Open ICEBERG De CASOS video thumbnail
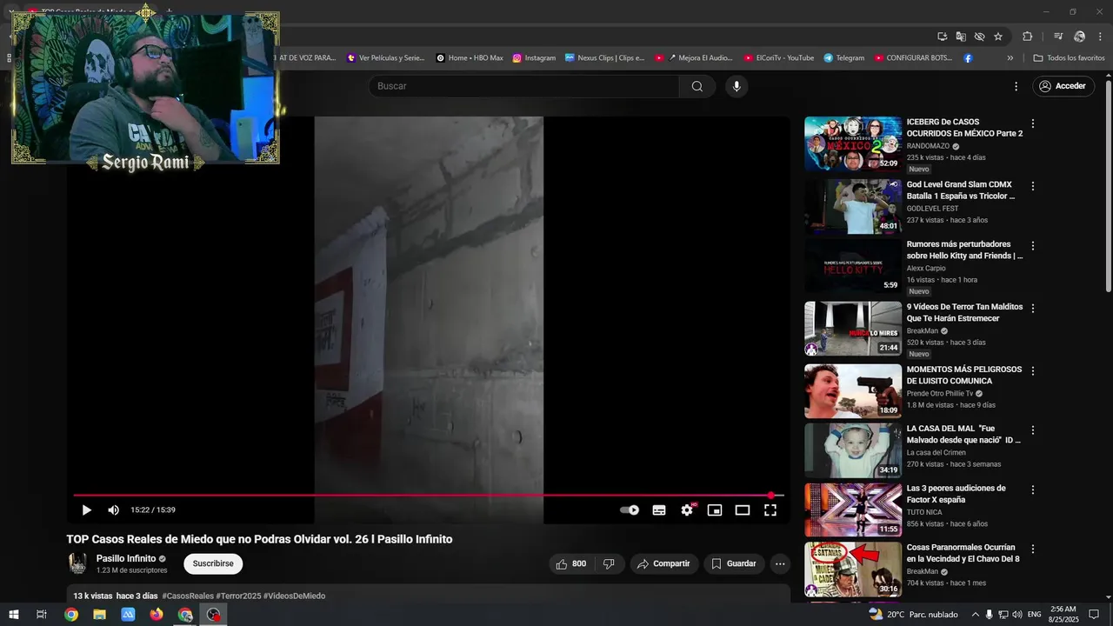1113x626 pixels. tap(853, 144)
